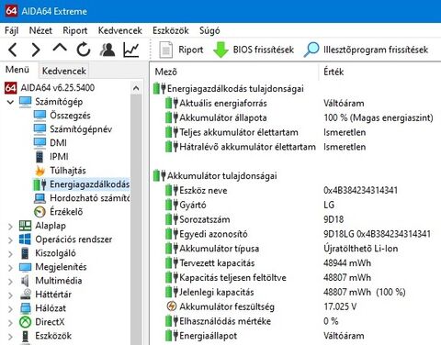441x345 pixels.
Task: Click the Riport toolbar button
Action: point(181,50)
